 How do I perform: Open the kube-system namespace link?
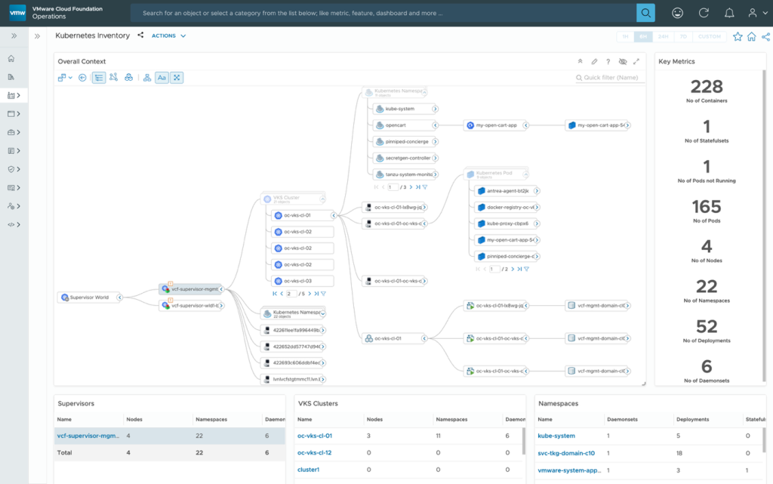point(556,436)
